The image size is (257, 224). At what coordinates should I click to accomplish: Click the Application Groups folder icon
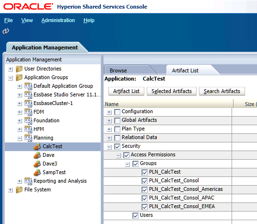point(19,78)
